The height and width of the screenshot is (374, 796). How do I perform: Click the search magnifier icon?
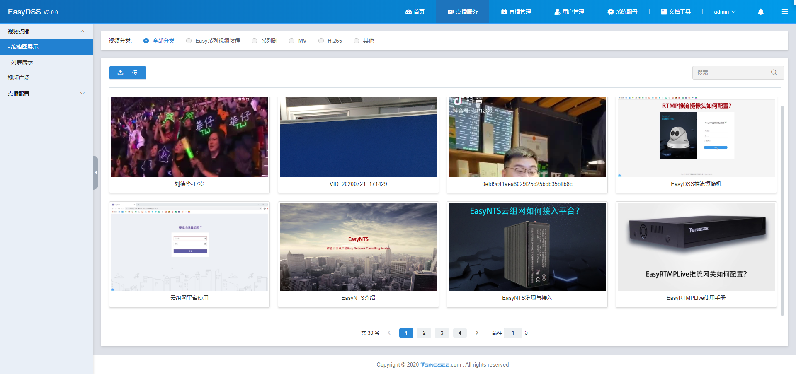774,72
